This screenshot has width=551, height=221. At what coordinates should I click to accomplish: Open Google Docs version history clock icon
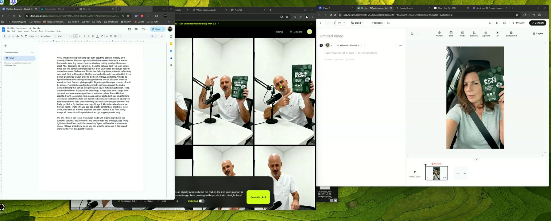pos(130,29)
